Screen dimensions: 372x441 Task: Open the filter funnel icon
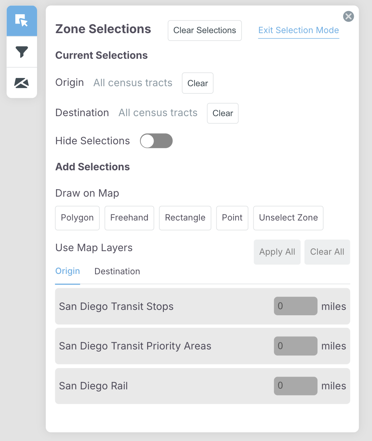(22, 52)
